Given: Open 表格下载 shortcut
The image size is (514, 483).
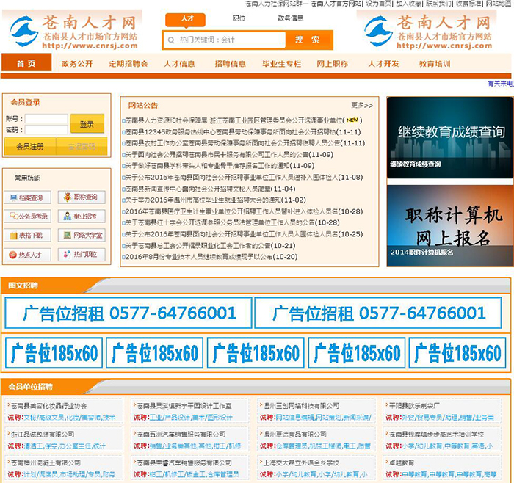Looking at the screenshot, I should [28, 236].
